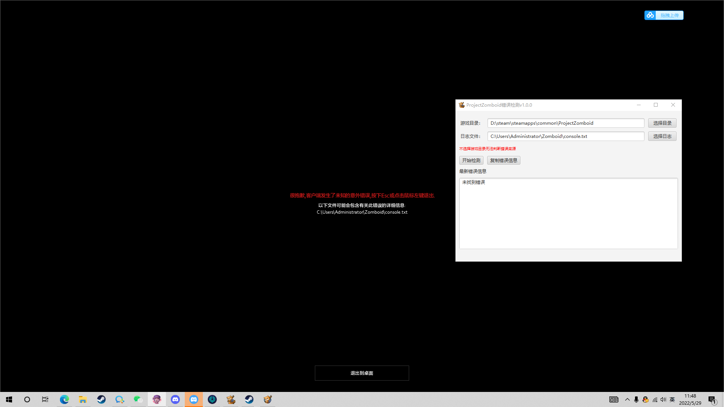Viewport: 724px width, 407px height.
Task: Click the 最新错误信息 label
Action: coord(473,171)
